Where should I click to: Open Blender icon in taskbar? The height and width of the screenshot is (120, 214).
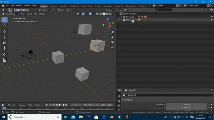click(112, 117)
